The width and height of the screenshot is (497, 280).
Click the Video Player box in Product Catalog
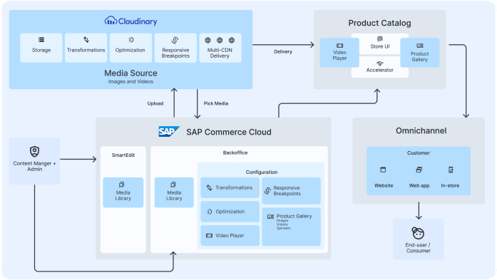click(x=339, y=53)
